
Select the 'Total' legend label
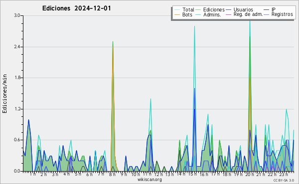188,9
